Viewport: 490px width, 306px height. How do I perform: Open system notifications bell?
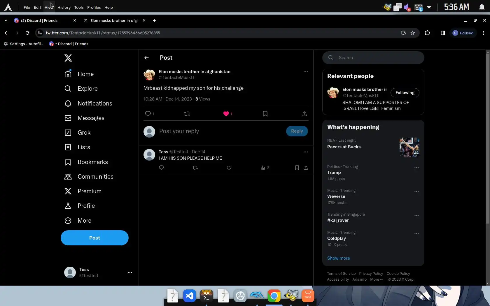(482, 7)
